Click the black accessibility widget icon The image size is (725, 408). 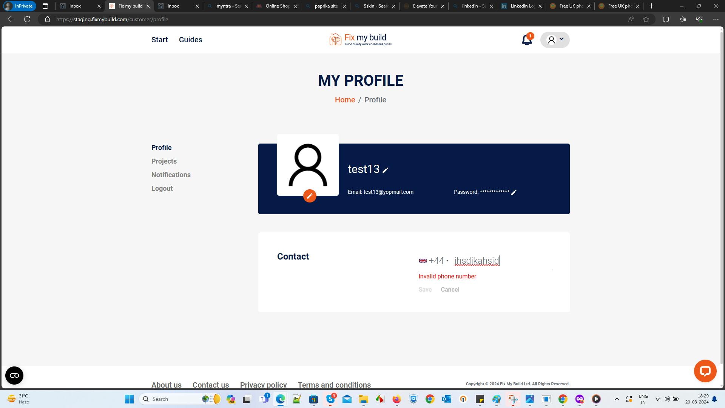click(14, 375)
